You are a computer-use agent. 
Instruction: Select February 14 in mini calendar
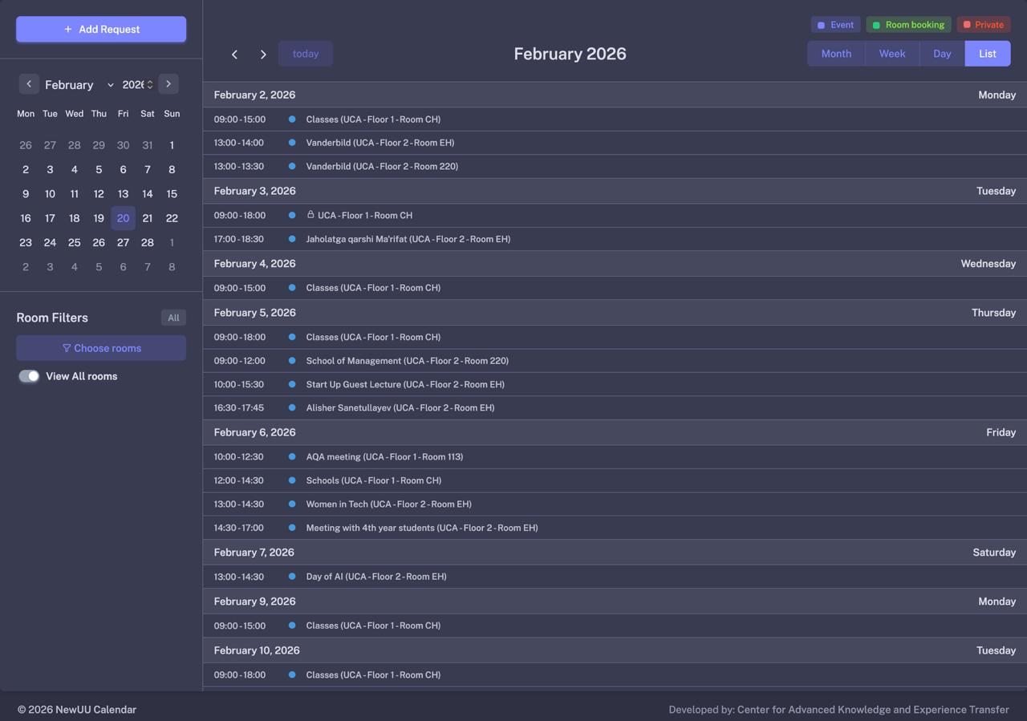point(148,194)
